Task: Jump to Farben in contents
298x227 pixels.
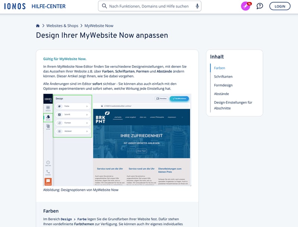Action: (219, 68)
